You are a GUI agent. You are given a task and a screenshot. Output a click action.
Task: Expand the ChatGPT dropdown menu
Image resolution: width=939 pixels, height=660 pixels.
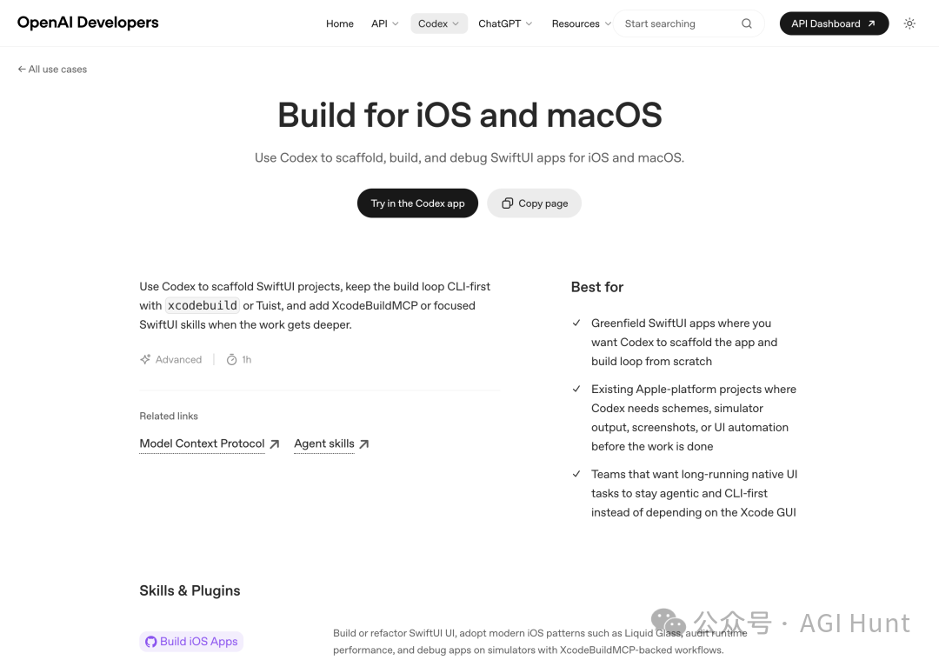pyautogui.click(x=504, y=23)
